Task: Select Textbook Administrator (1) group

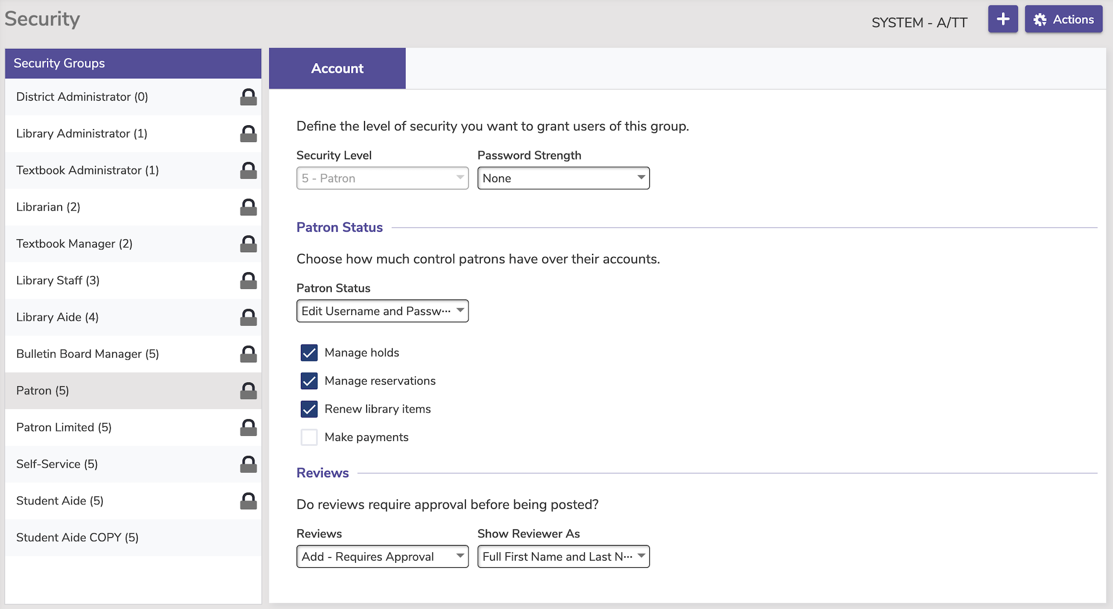Action: [133, 170]
